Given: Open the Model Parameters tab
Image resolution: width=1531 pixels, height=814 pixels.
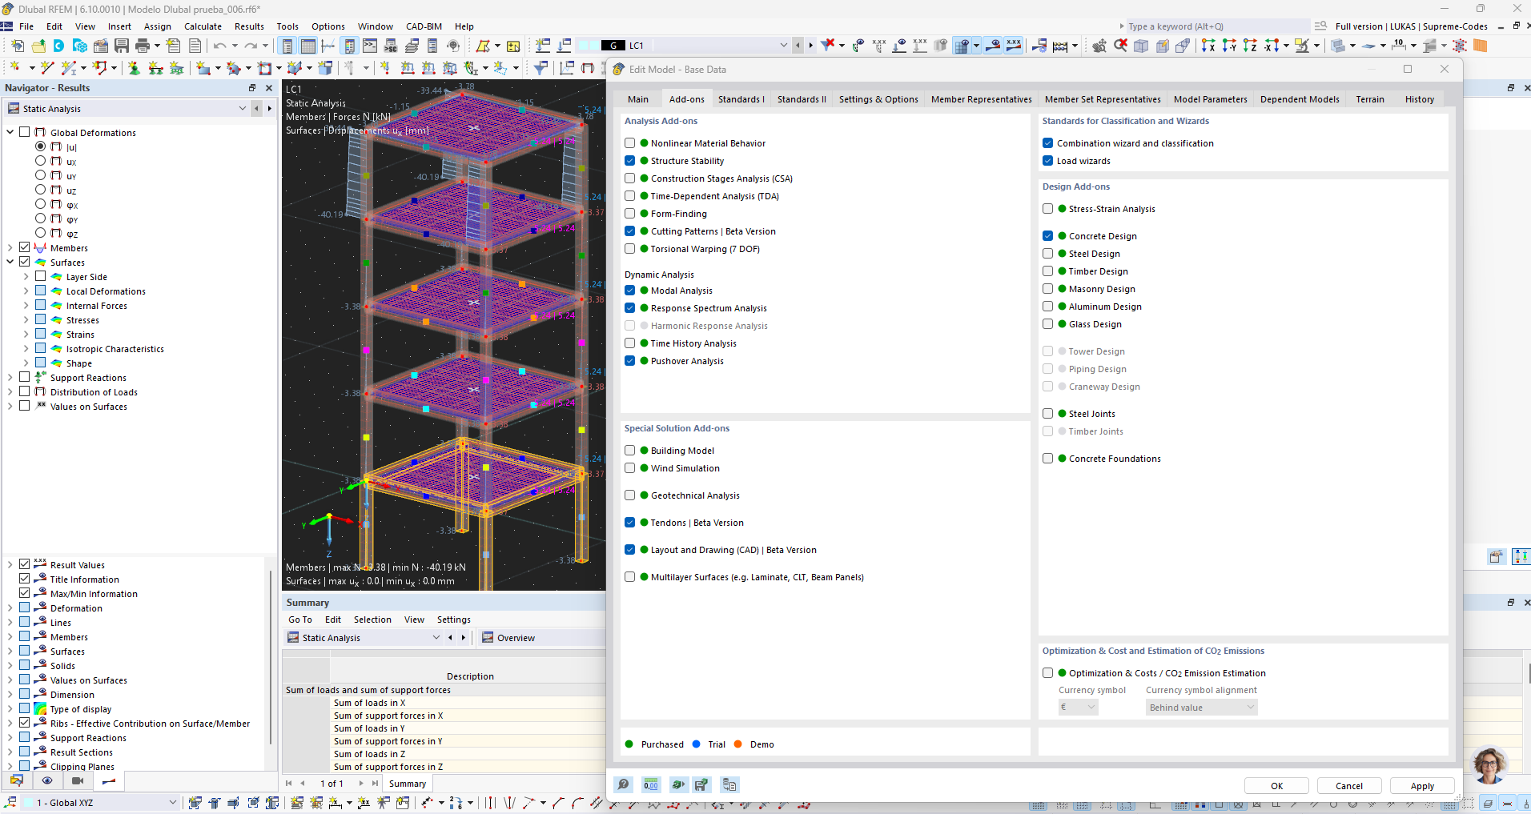Looking at the screenshot, I should 1210,99.
